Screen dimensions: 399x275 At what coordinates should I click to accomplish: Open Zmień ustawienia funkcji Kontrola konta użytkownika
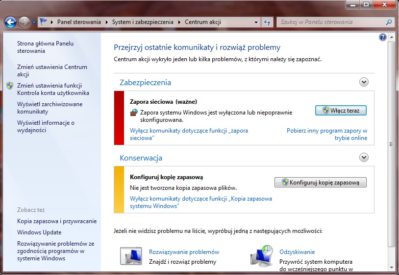tap(53, 89)
